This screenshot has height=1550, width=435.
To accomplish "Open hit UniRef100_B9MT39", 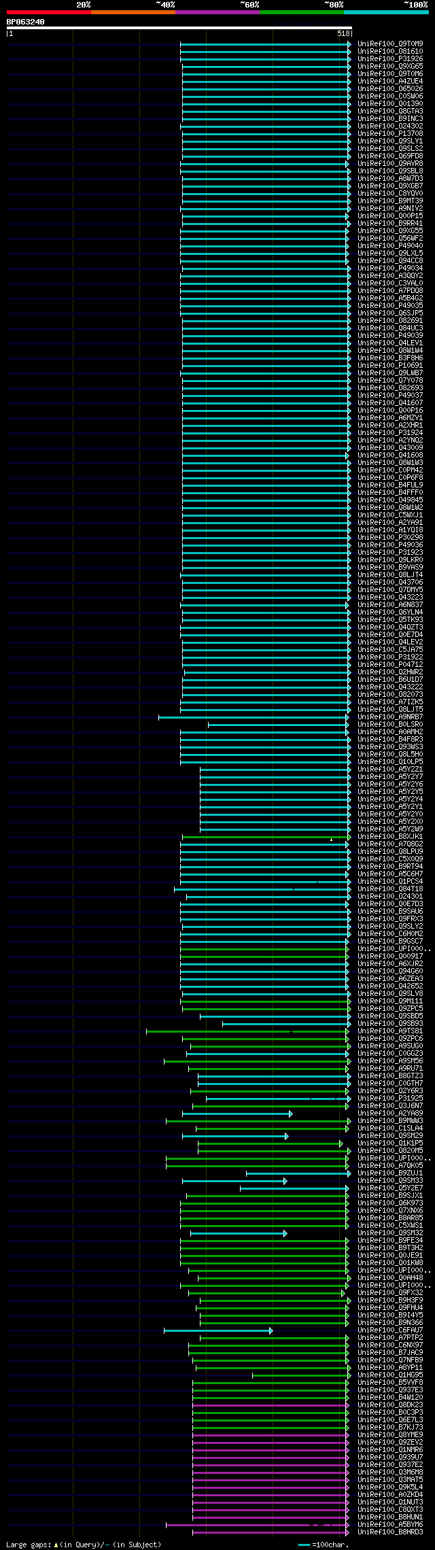I will pyautogui.click(x=390, y=201).
